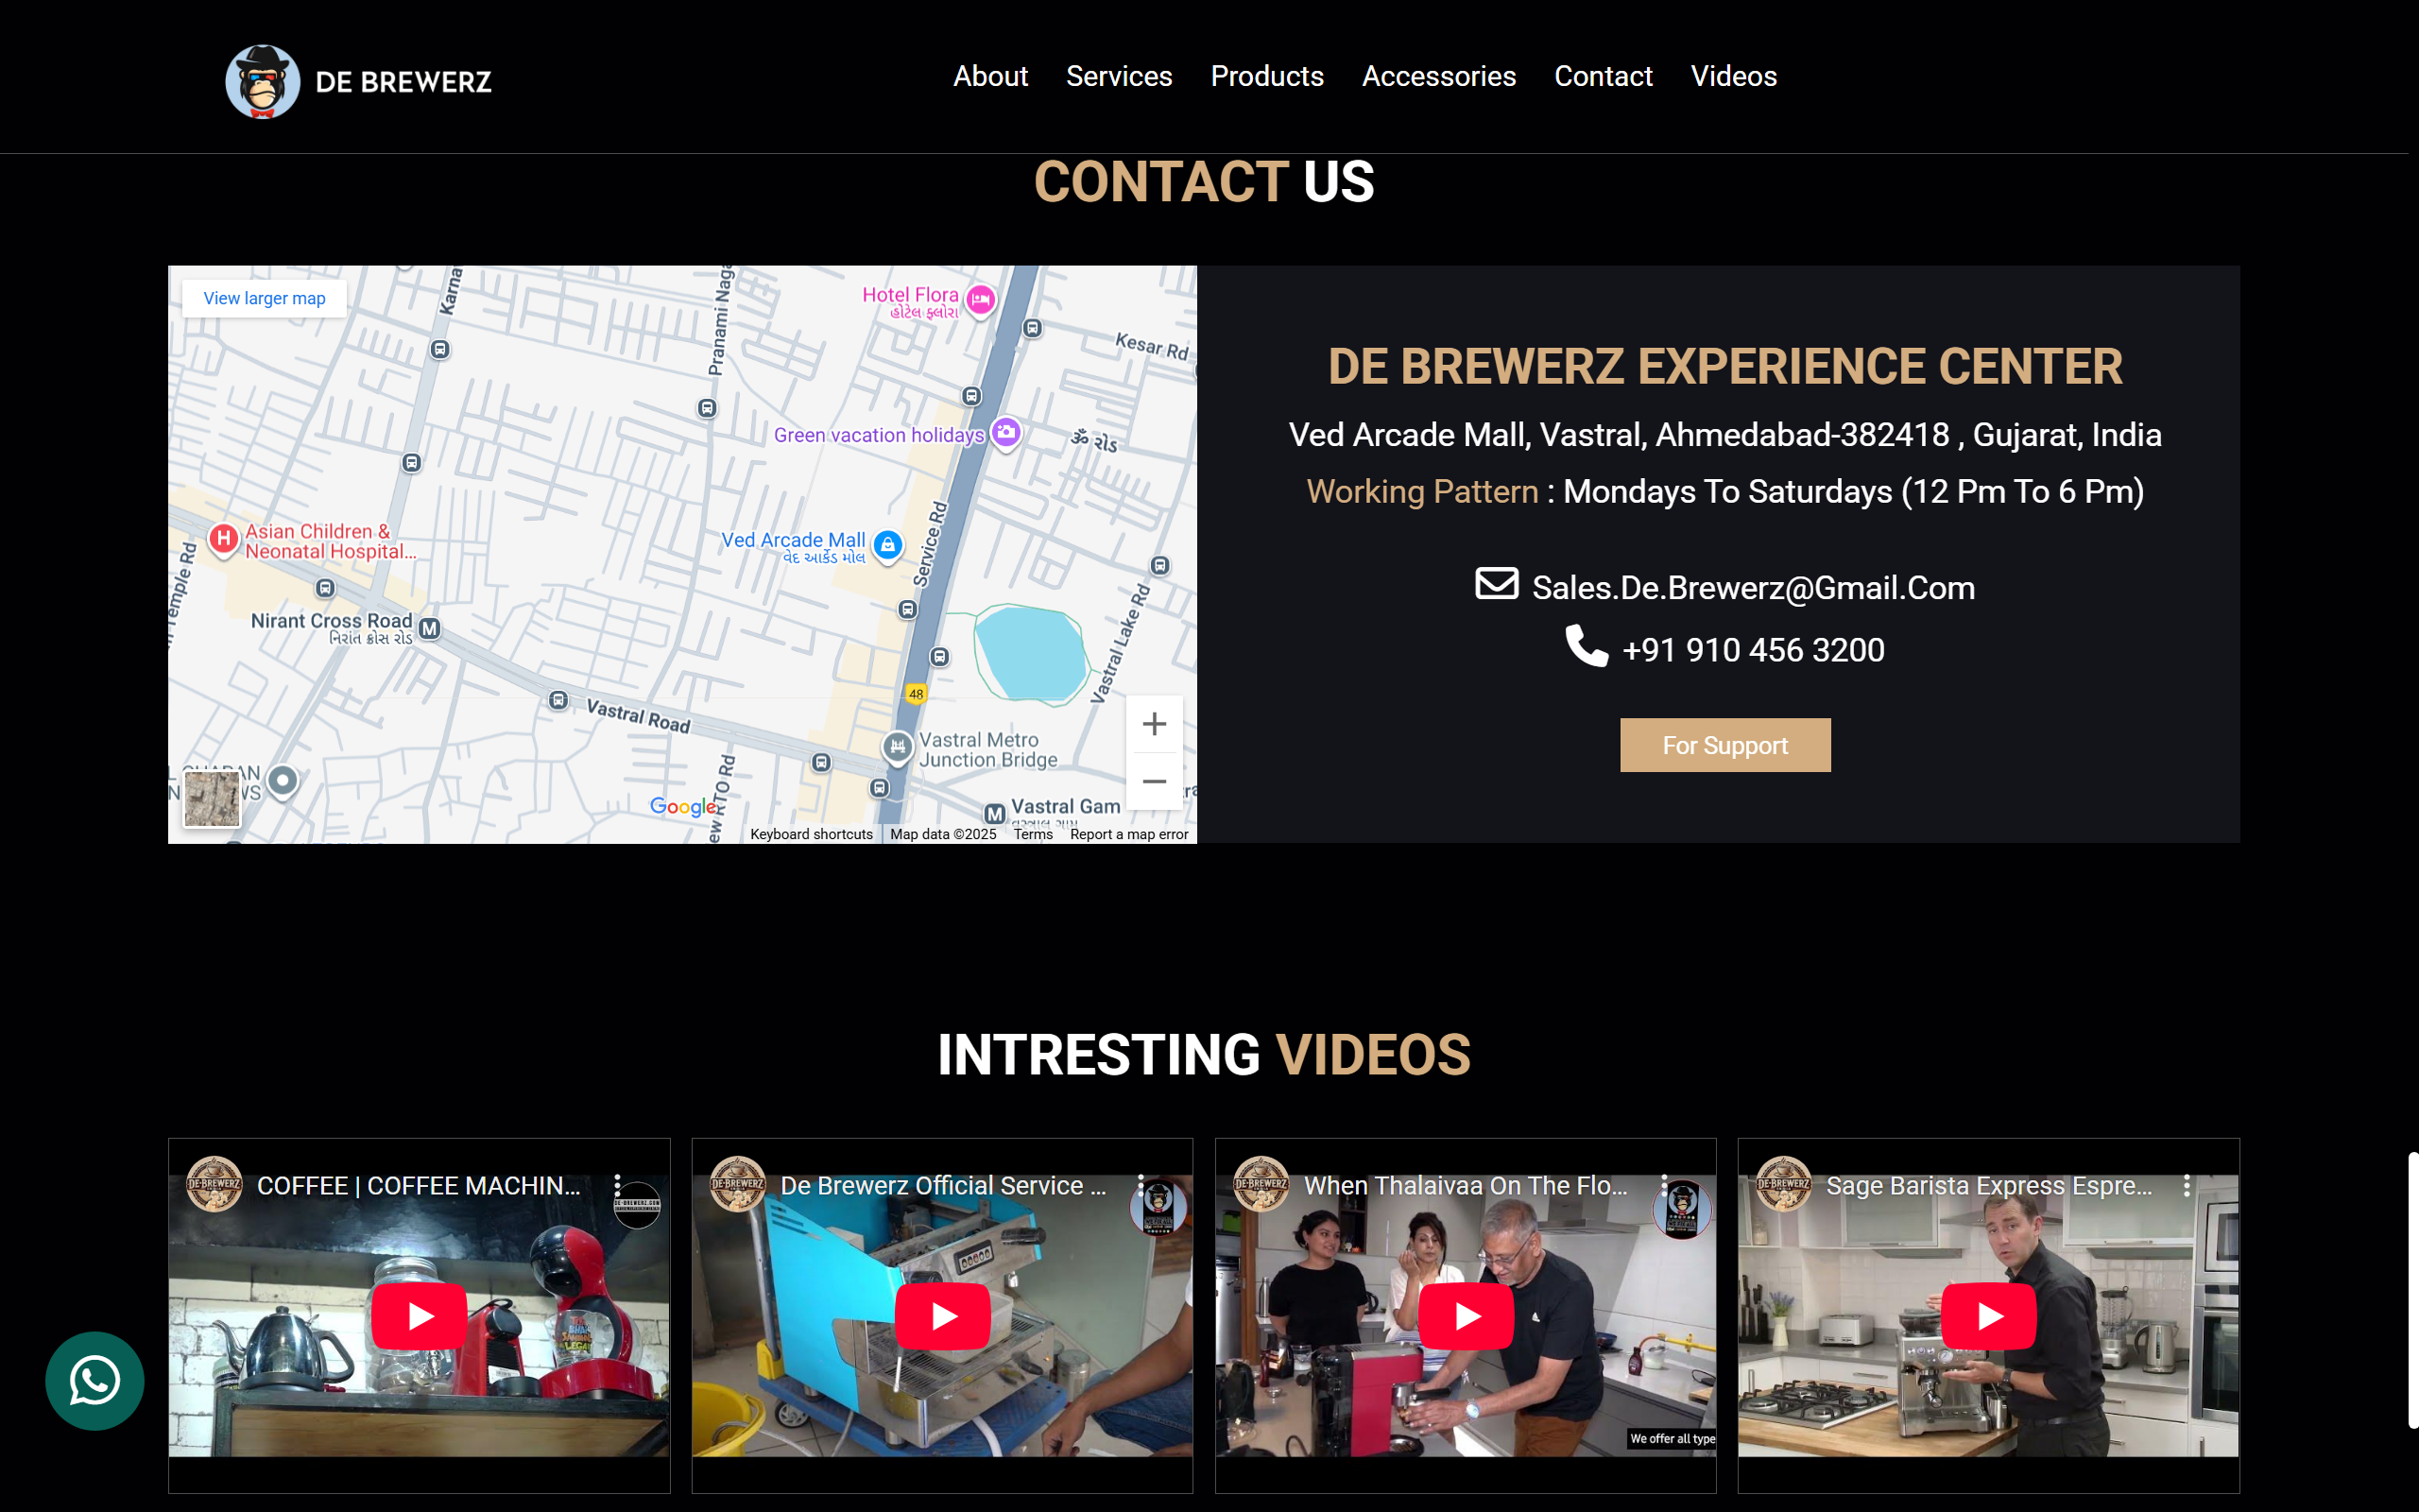Play the COFFEE MACHINE video
Screen dimensions: 2419x1512
click(x=419, y=1316)
